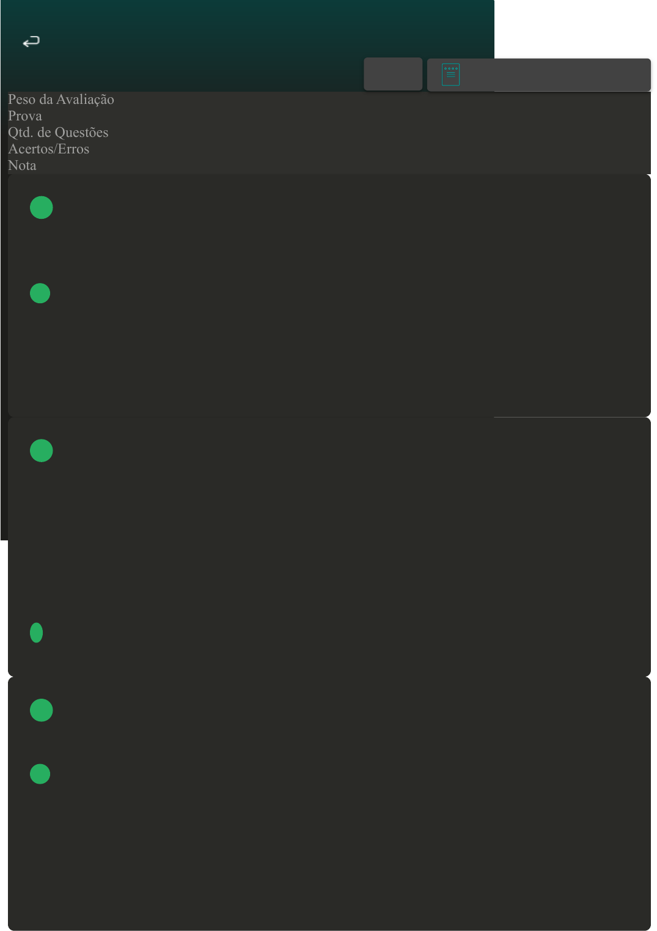This screenshot has height=931, width=657.
Task: Click the Qtd. de Questões label
Action: [x=58, y=132]
